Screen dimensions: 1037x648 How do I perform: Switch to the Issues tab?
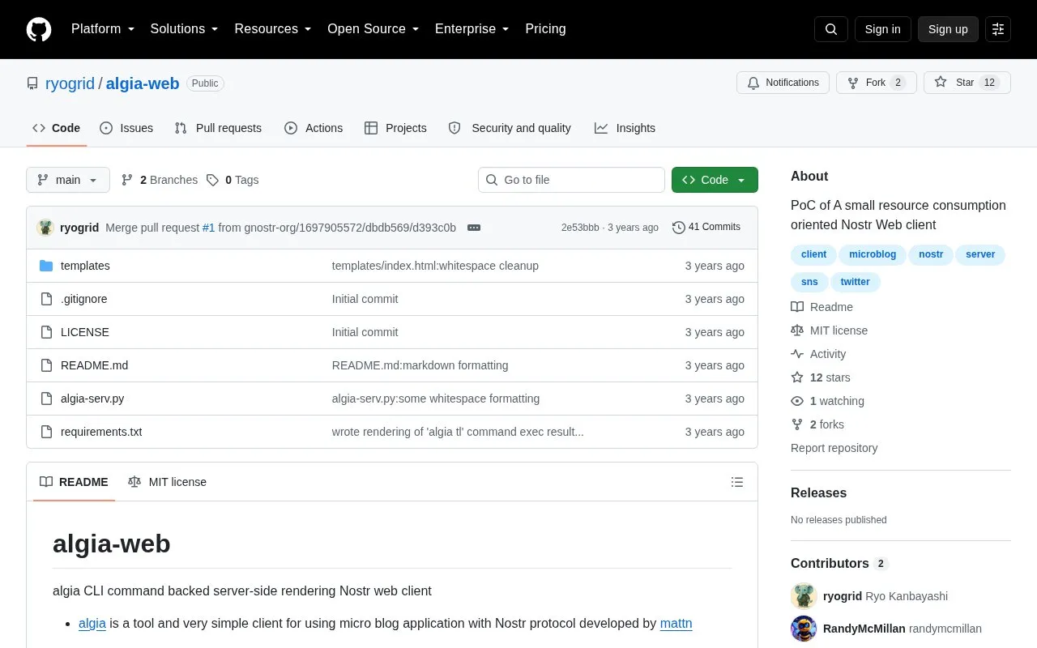[126, 128]
